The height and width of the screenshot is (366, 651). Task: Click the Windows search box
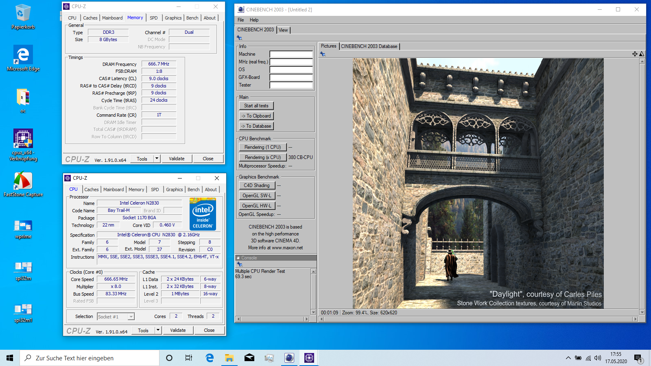(90, 358)
